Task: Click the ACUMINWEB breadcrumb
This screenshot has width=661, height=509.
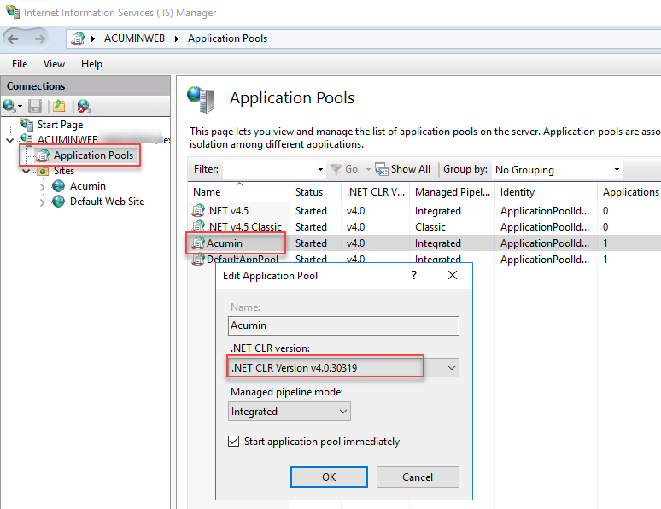Action: 134,38
